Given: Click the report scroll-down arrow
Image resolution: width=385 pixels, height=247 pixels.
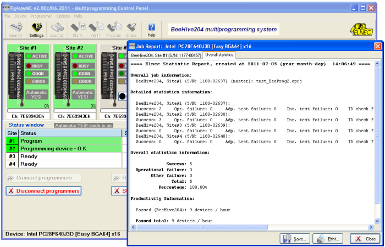Looking at the screenshot, I should coord(377,221).
